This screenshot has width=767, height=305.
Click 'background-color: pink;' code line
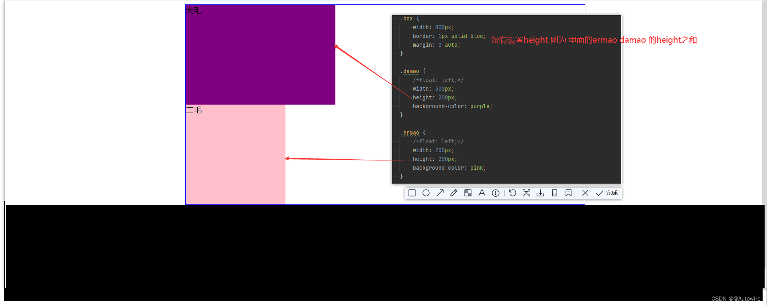449,168
